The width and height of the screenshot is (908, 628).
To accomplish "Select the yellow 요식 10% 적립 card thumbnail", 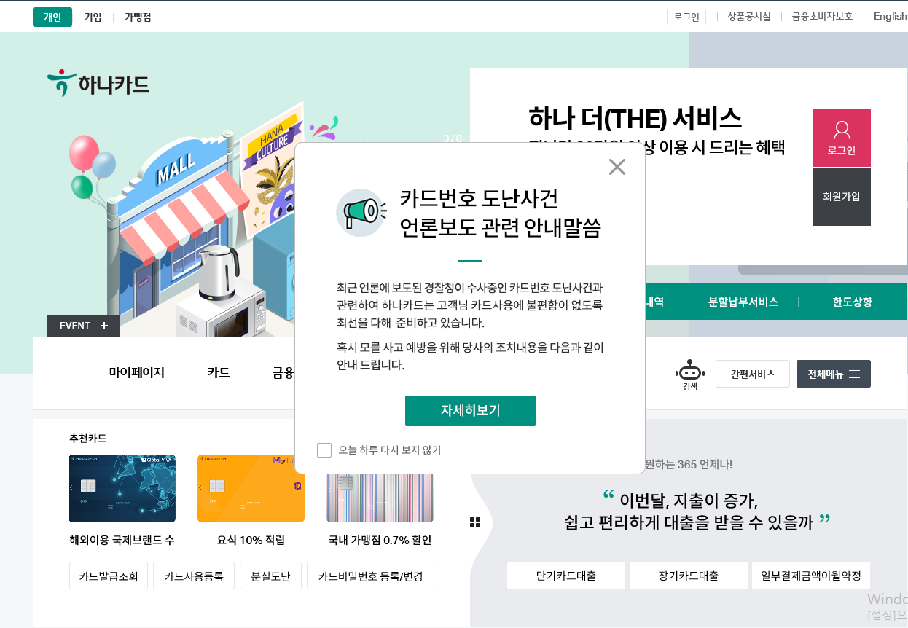I will pos(251,488).
